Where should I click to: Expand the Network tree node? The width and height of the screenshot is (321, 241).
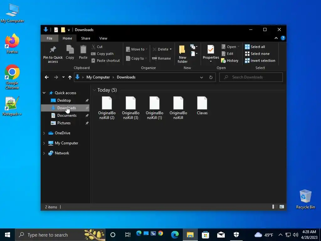[x=44, y=153]
